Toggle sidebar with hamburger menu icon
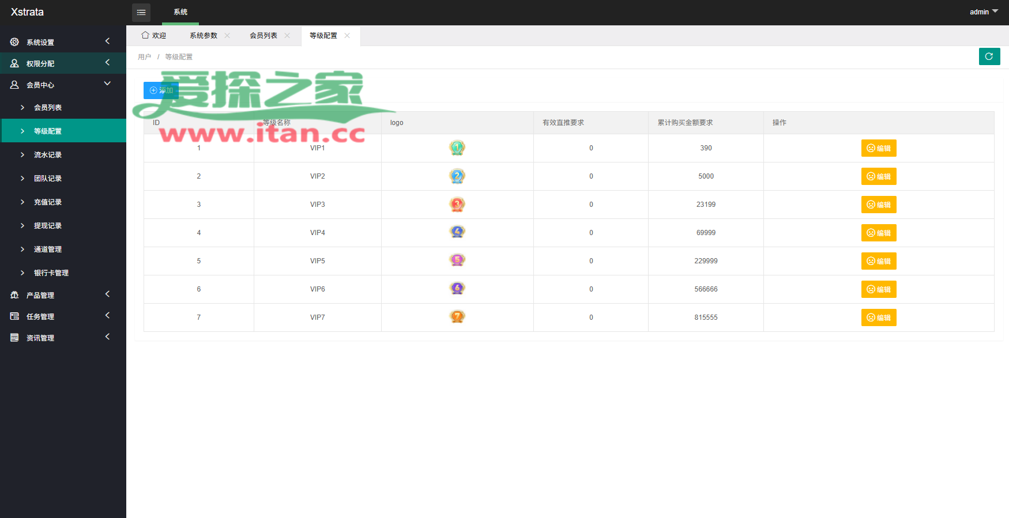 click(x=141, y=12)
